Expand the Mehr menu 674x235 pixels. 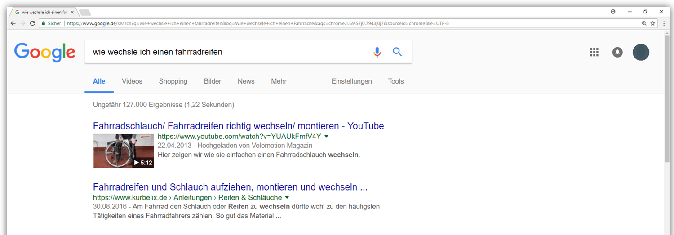point(279,81)
